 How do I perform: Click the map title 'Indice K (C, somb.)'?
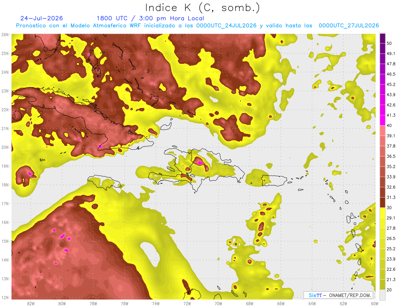[x=202, y=8]
